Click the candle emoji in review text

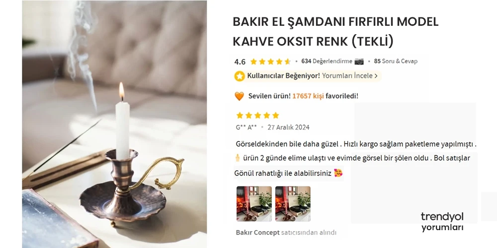coord(238,158)
